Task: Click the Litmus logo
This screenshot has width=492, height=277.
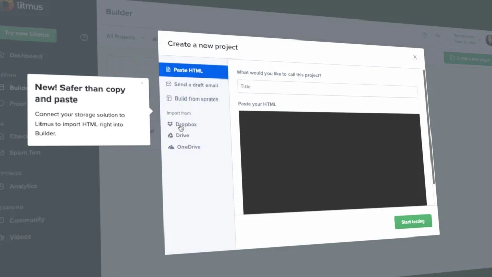Action: 22,5
